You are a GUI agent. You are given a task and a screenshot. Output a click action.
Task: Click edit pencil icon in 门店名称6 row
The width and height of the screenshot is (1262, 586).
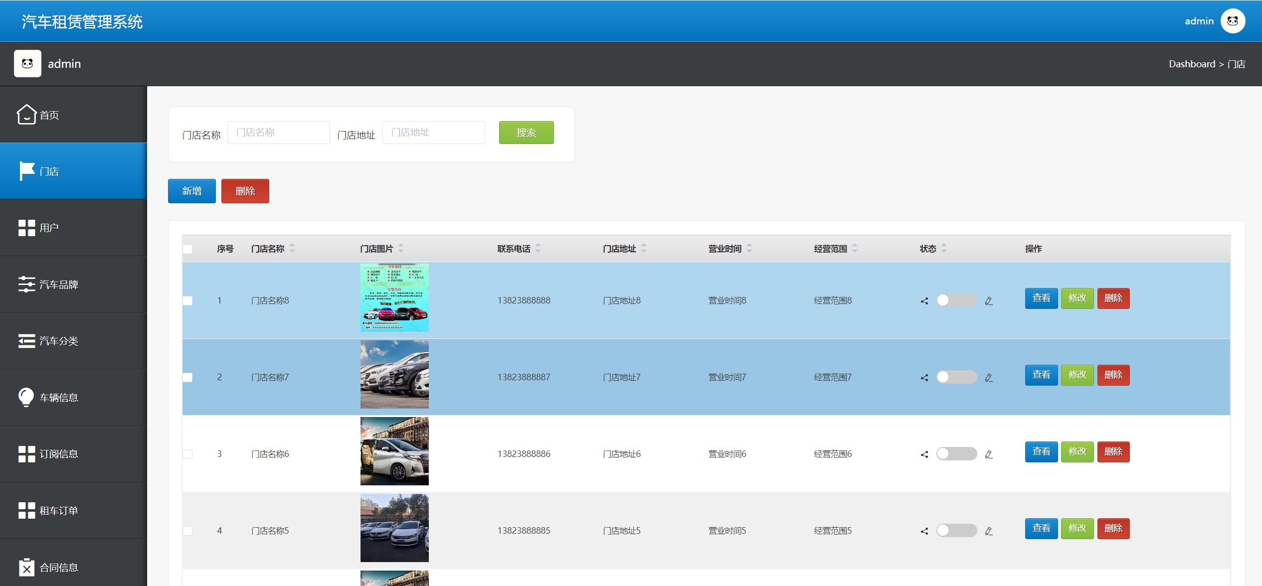tap(989, 454)
